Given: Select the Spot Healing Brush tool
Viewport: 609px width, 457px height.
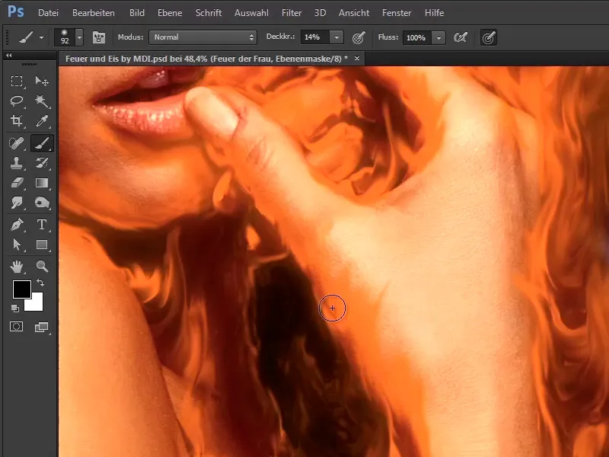Looking at the screenshot, I should tap(16, 143).
